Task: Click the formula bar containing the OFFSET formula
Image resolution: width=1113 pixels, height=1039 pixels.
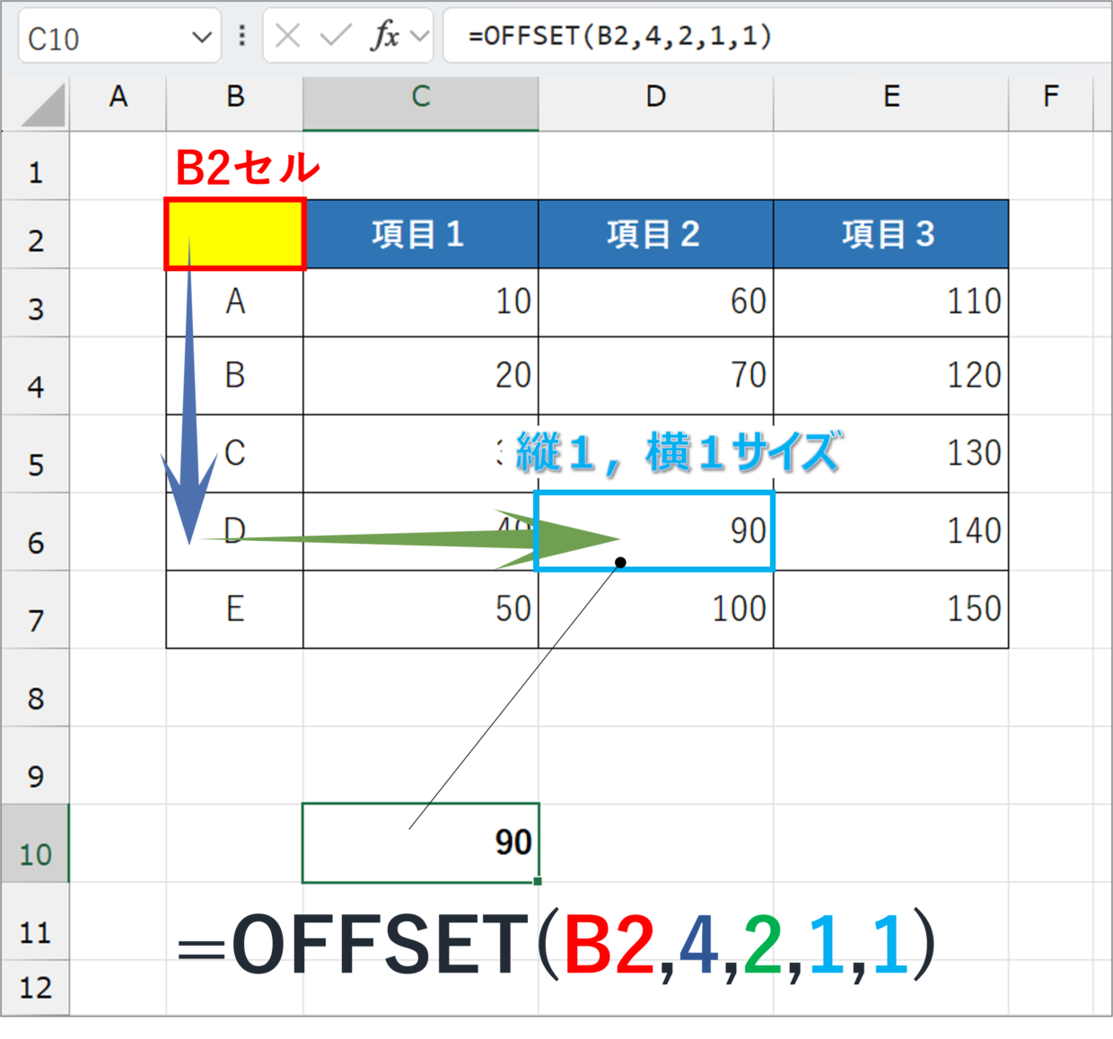Action: pyautogui.click(x=628, y=37)
